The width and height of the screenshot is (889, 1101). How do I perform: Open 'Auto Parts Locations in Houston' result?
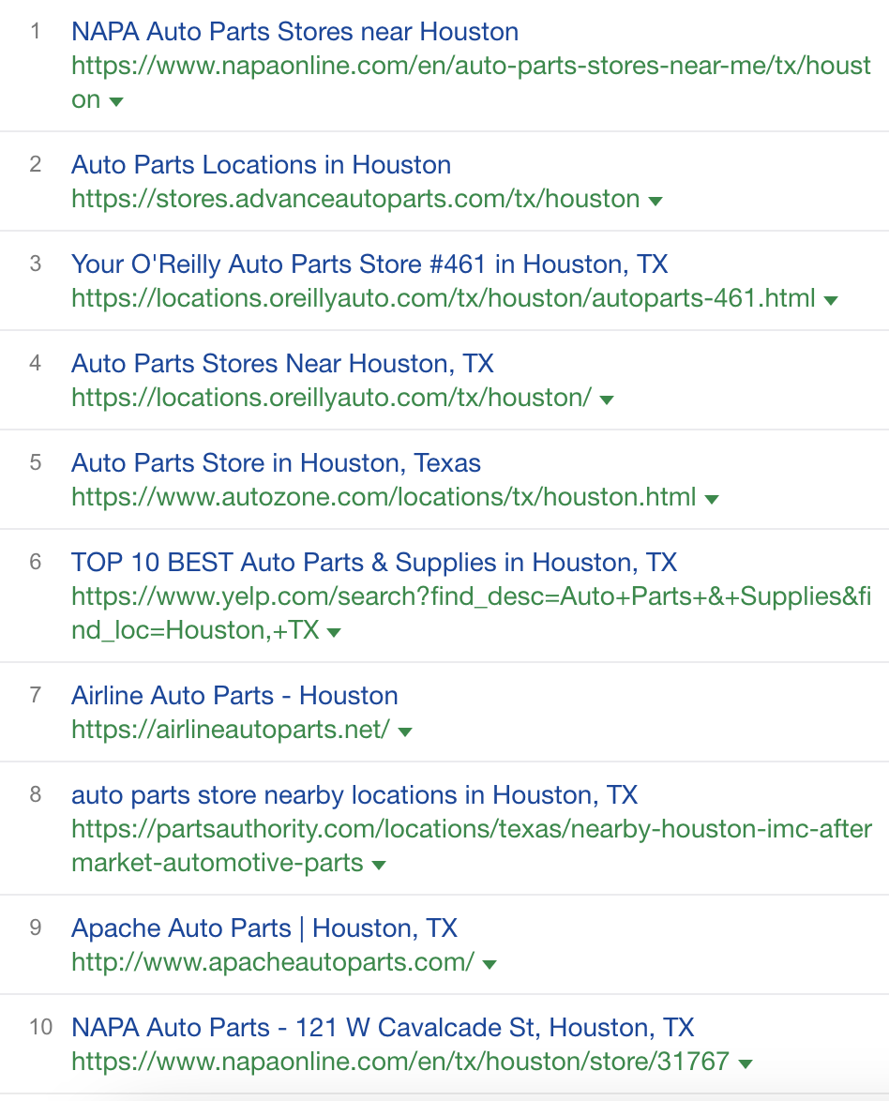(262, 164)
